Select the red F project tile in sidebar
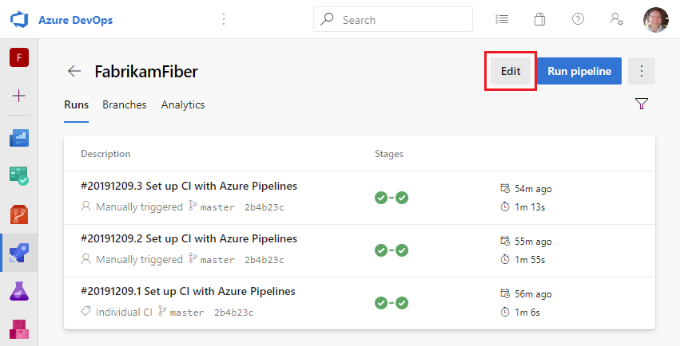This screenshot has width=680, height=346. (19, 57)
